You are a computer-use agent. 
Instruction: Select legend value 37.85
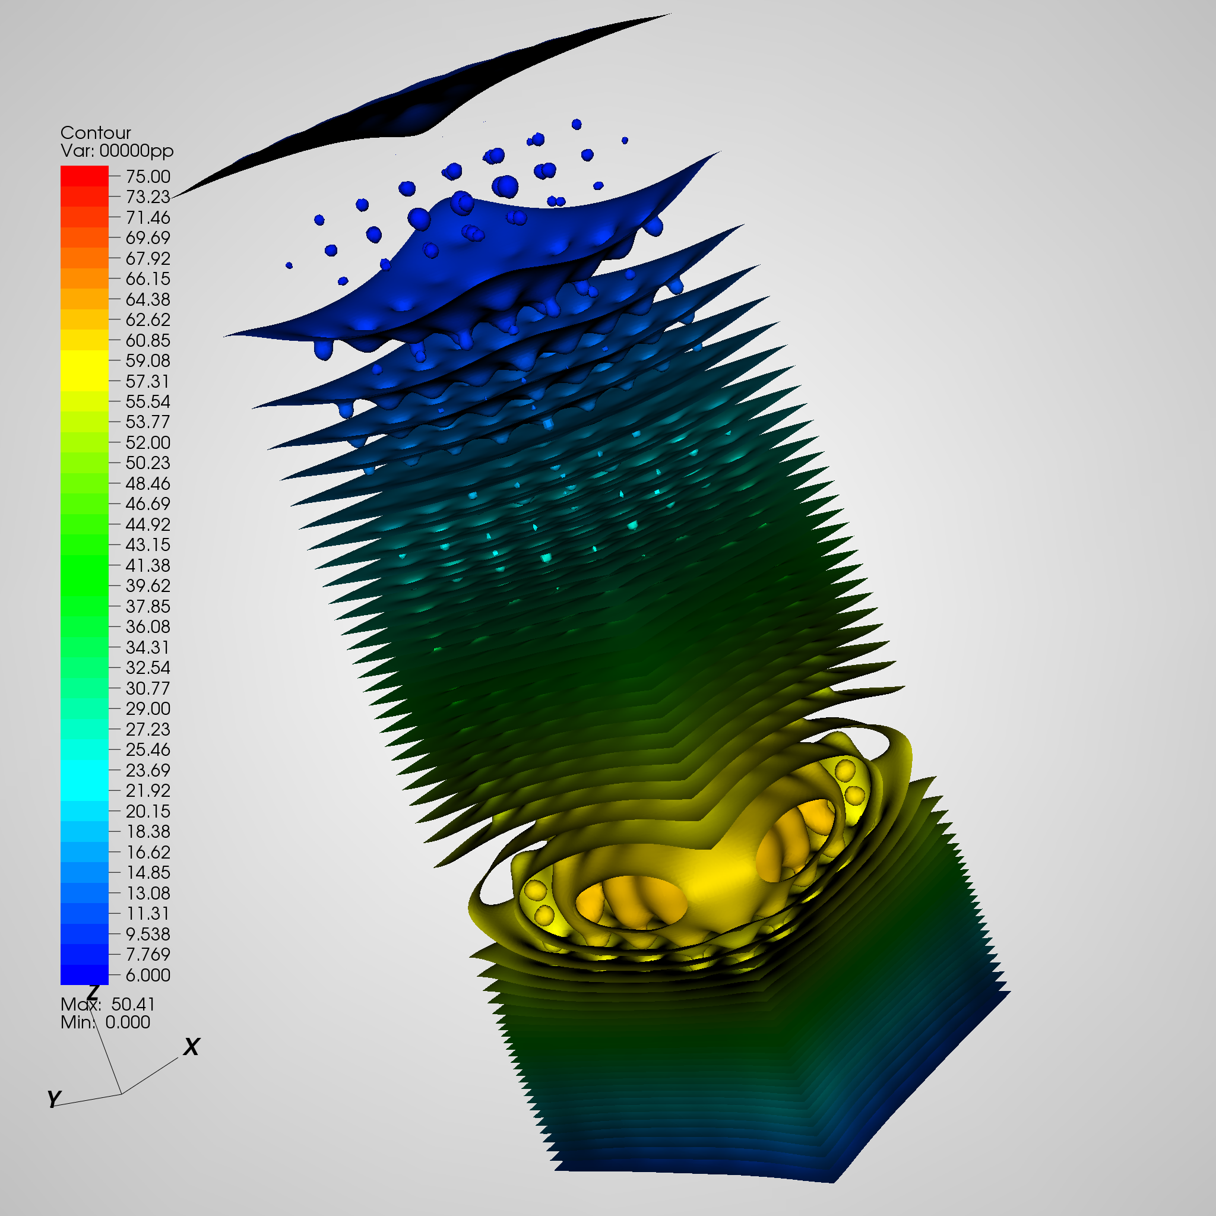(148, 606)
